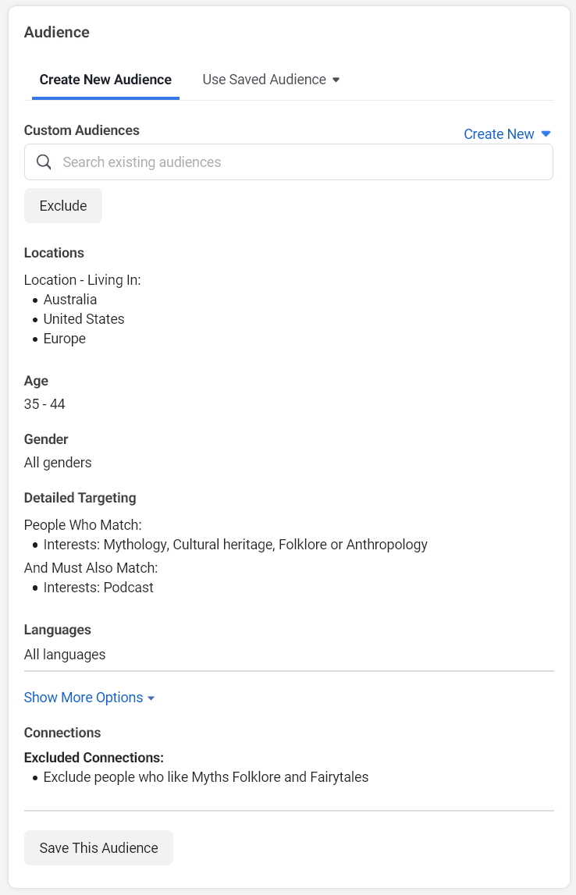
Task: Click the Locations section heading
Action: (54, 253)
